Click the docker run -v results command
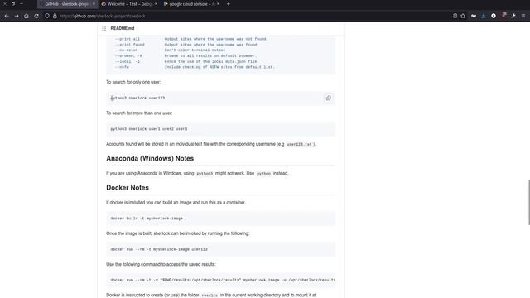Viewport: 530px width, 298px height. [223, 280]
